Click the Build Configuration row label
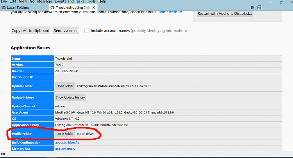This screenshot has width=293, height=158. (x=26, y=142)
